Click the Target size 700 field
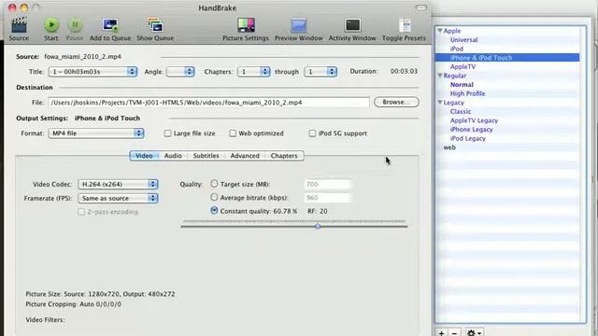Image resolution: width=598 pixels, height=336 pixels. click(327, 185)
